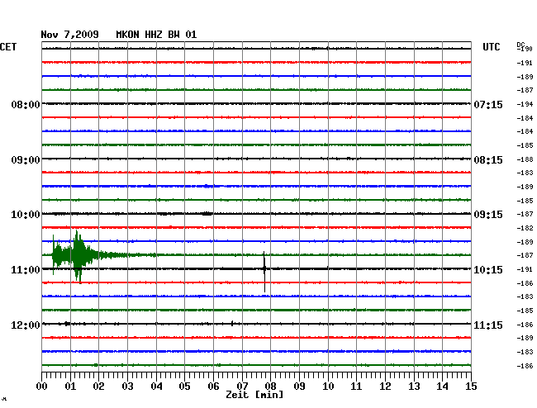Click the DC offset value -190

[x=525, y=49]
